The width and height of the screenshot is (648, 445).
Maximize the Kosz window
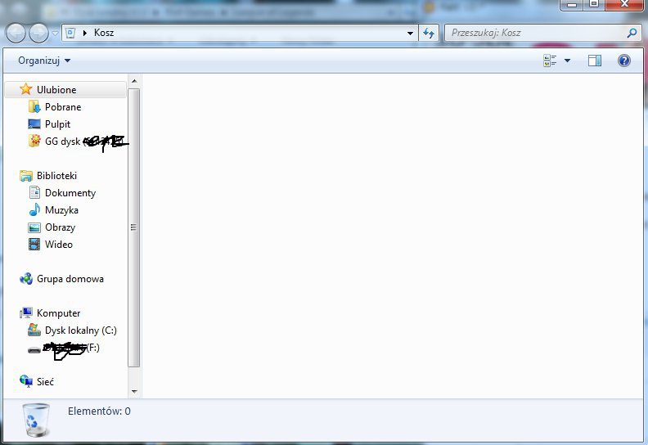(x=594, y=5)
